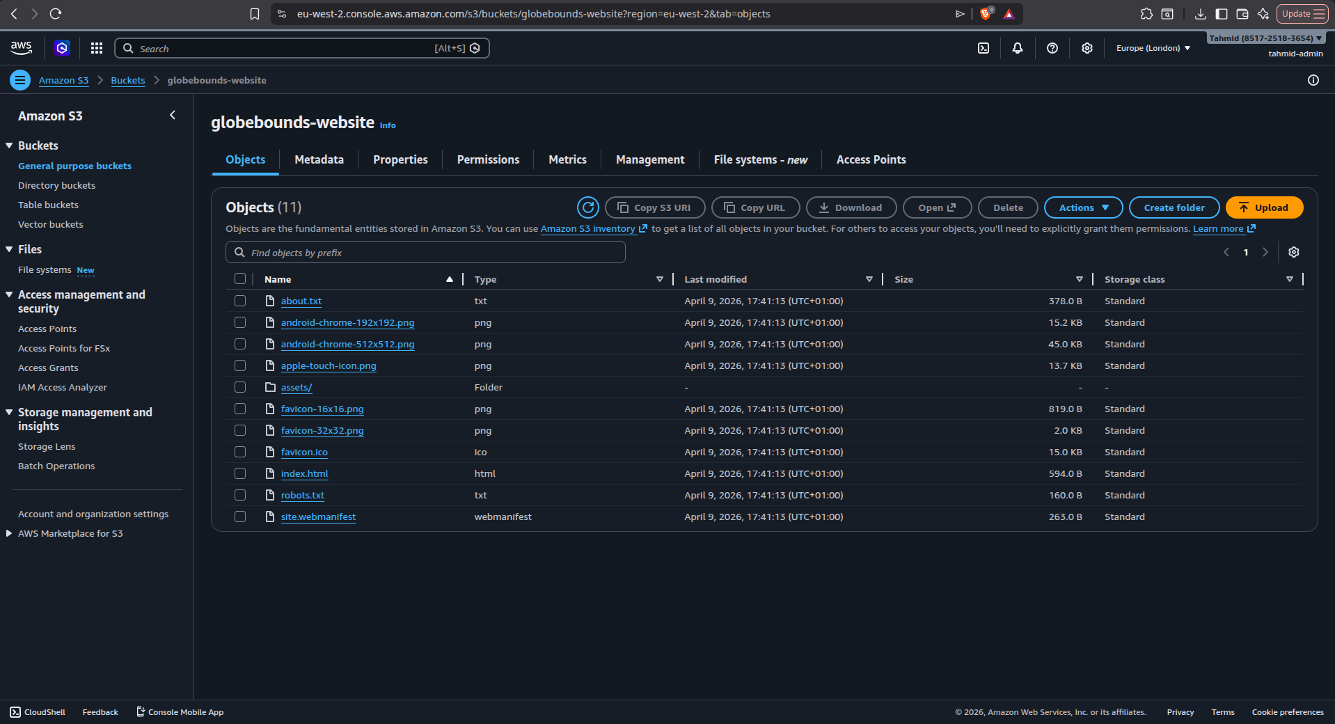
Task: Open browser downloads icon
Action: click(x=1201, y=13)
